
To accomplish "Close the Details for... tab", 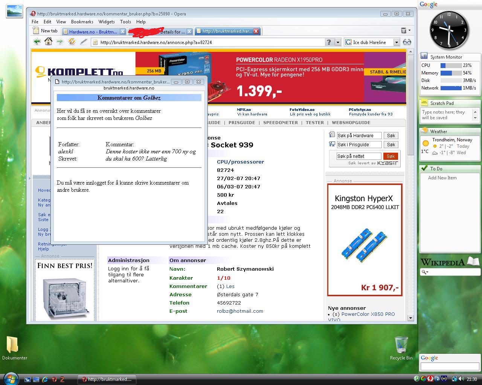I will (x=189, y=32).
